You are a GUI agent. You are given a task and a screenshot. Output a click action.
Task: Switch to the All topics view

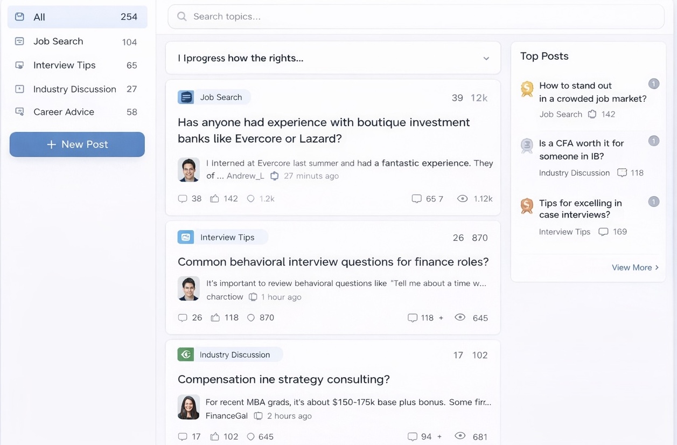click(39, 17)
